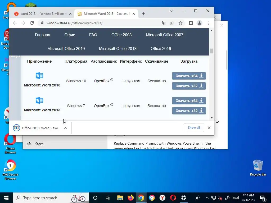
Task: Click the share page icon in address bar
Action: [172, 23]
